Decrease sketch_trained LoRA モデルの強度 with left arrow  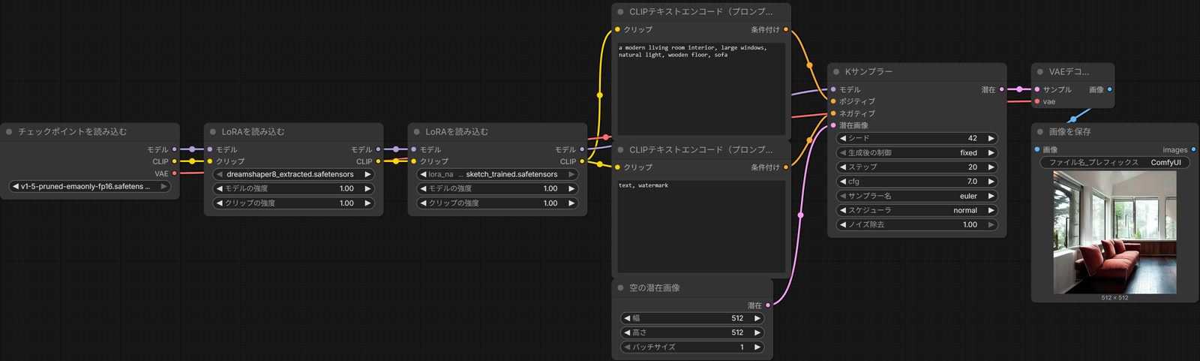coord(423,188)
